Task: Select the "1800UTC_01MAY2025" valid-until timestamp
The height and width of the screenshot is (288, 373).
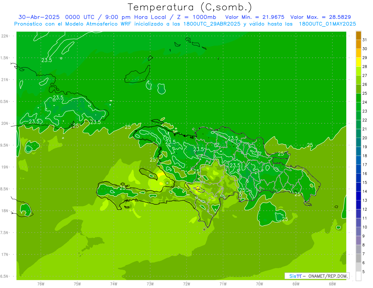Action: pyautogui.click(x=327, y=24)
